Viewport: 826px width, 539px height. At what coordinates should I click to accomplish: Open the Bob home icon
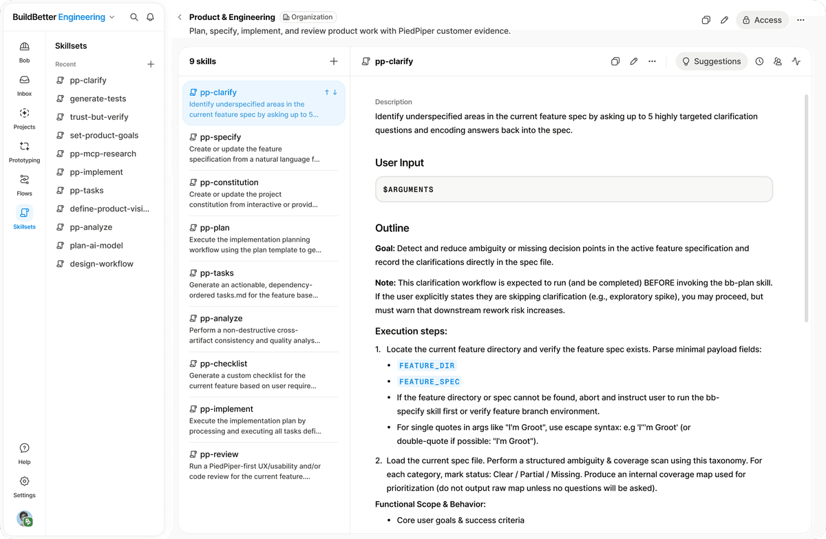pyautogui.click(x=24, y=52)
